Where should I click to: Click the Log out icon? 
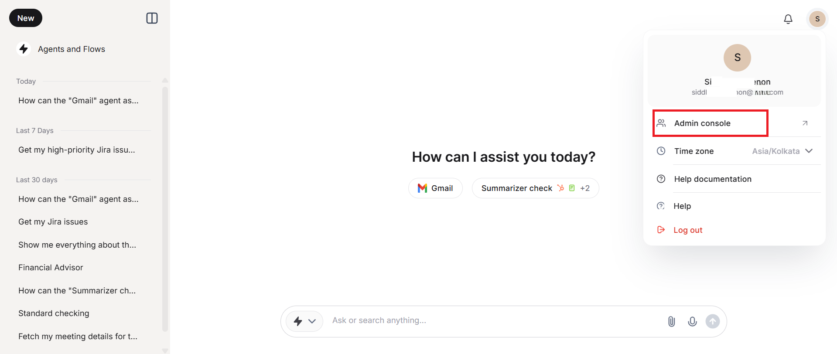(x=661, y=230)
